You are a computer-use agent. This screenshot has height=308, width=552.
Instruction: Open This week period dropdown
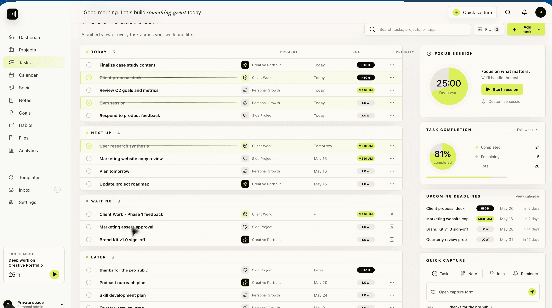coord(528,130)
